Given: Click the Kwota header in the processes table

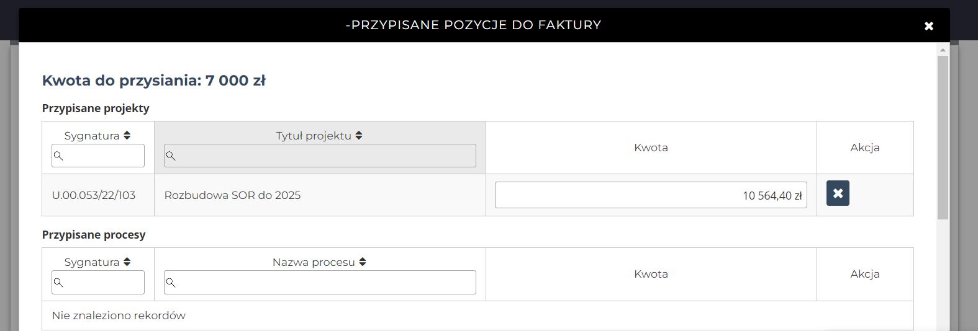Looking at the screenshot, I should (651, 274).
